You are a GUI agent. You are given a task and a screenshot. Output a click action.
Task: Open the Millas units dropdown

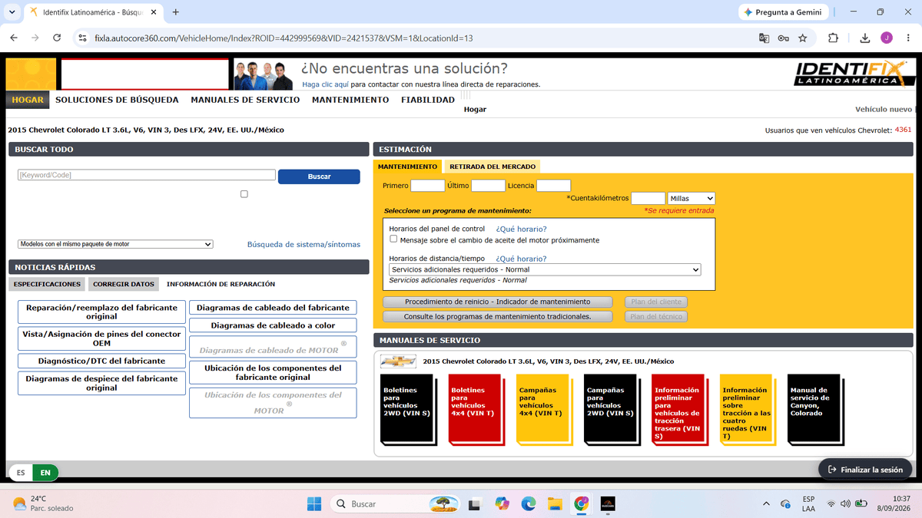click(x=691, y=199)
